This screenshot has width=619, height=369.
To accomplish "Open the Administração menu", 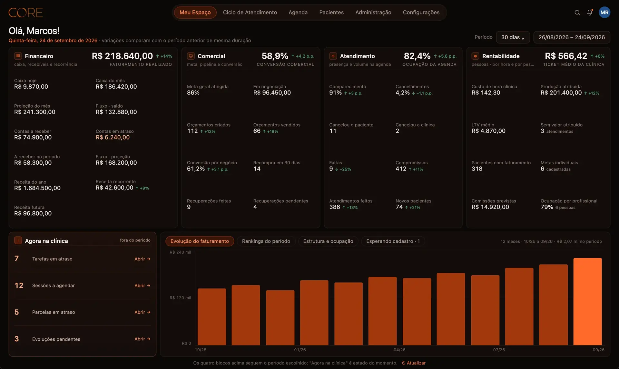I will click(373, 12).
